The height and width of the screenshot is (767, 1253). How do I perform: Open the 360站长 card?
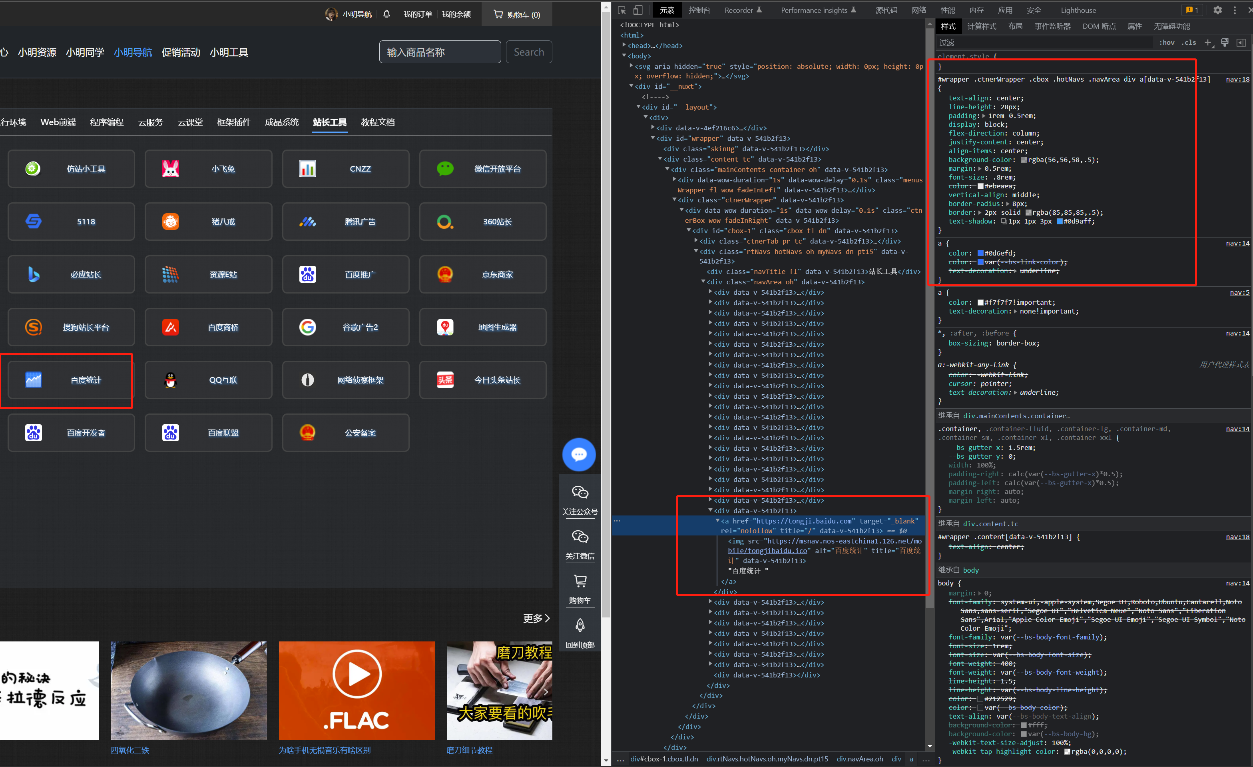click(x=482, y=222)
